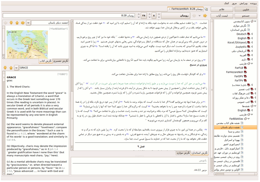This screenshot has width=260, height=182.
Task: Open the کمک menu
Action: coord(226,3)
